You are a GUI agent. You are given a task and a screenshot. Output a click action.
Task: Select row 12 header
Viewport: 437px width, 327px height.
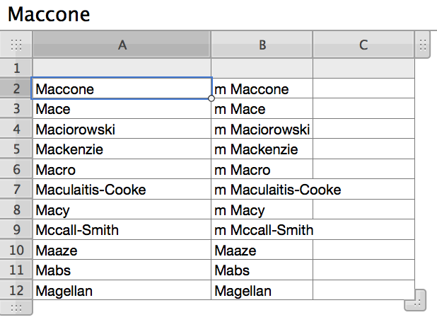tap(16, 290)
